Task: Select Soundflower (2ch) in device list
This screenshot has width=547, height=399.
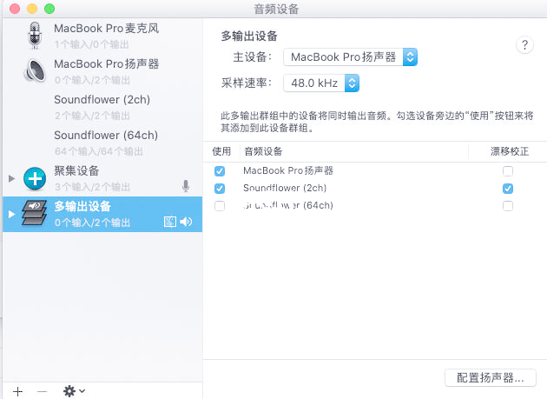Action: [x=102, y=107]
